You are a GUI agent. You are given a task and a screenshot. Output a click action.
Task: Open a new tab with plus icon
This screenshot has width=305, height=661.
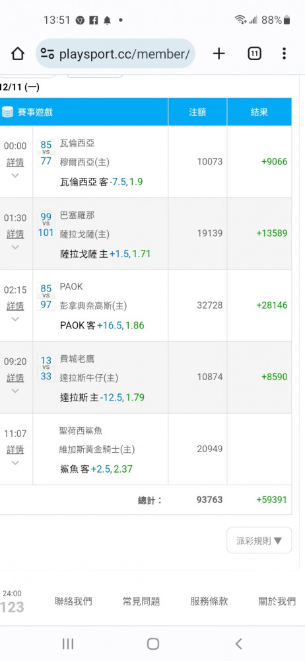click(x=219, y=54)
